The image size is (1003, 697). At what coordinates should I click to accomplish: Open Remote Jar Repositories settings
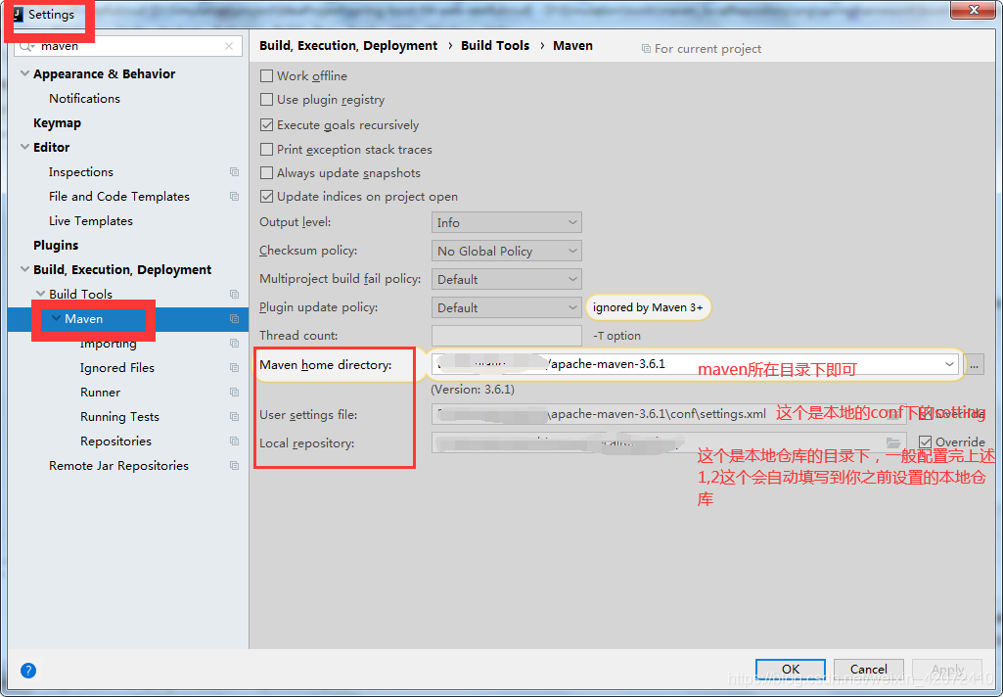click(119, 466)
